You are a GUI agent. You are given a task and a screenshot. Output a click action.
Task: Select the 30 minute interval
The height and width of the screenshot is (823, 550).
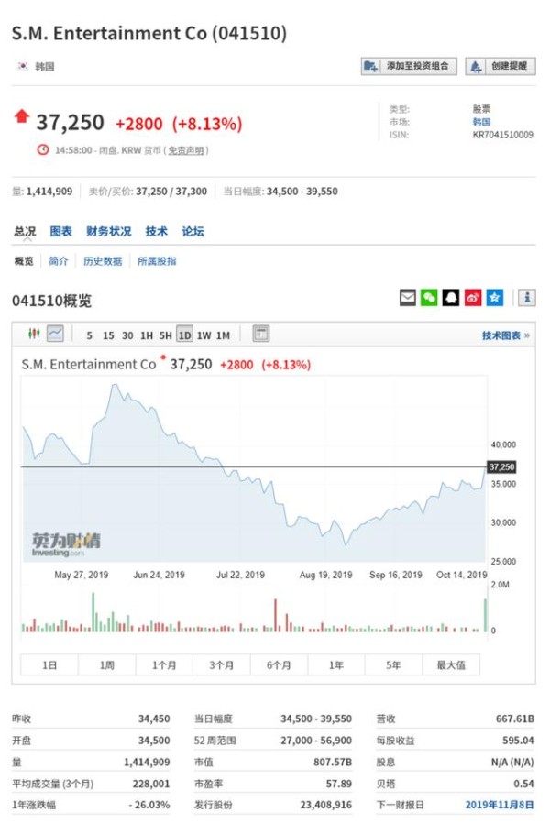point(127,335)
